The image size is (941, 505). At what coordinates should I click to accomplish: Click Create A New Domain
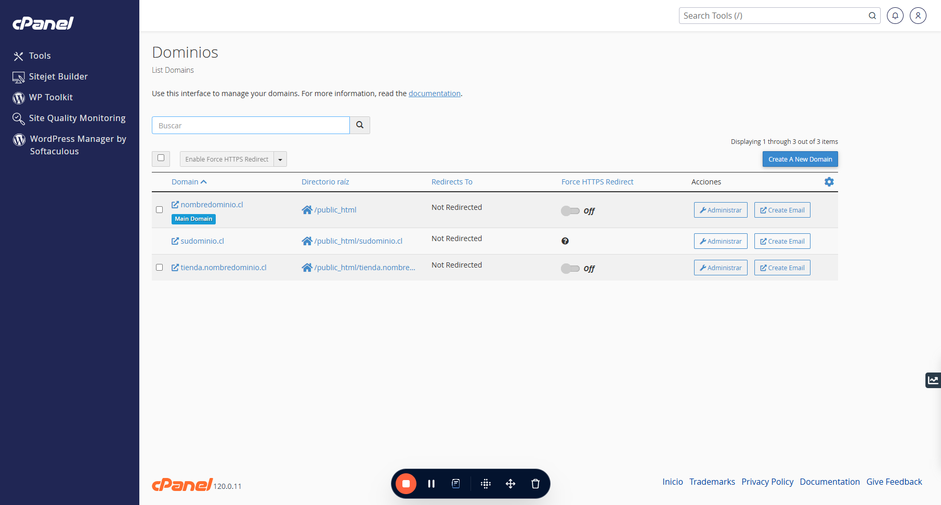point(800,159)
